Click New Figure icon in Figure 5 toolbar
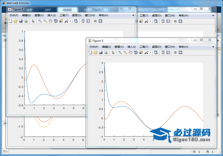Screen dimensions: 223x156 pos(90,52)
